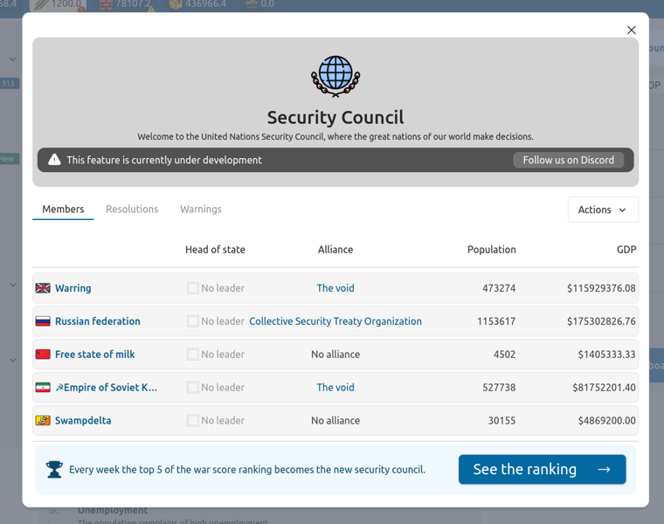
Task: Open Collective Security Treaty Organization alliance link
Action: click(335, 321)
